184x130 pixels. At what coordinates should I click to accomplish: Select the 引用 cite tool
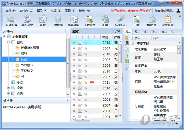[105, 21]
